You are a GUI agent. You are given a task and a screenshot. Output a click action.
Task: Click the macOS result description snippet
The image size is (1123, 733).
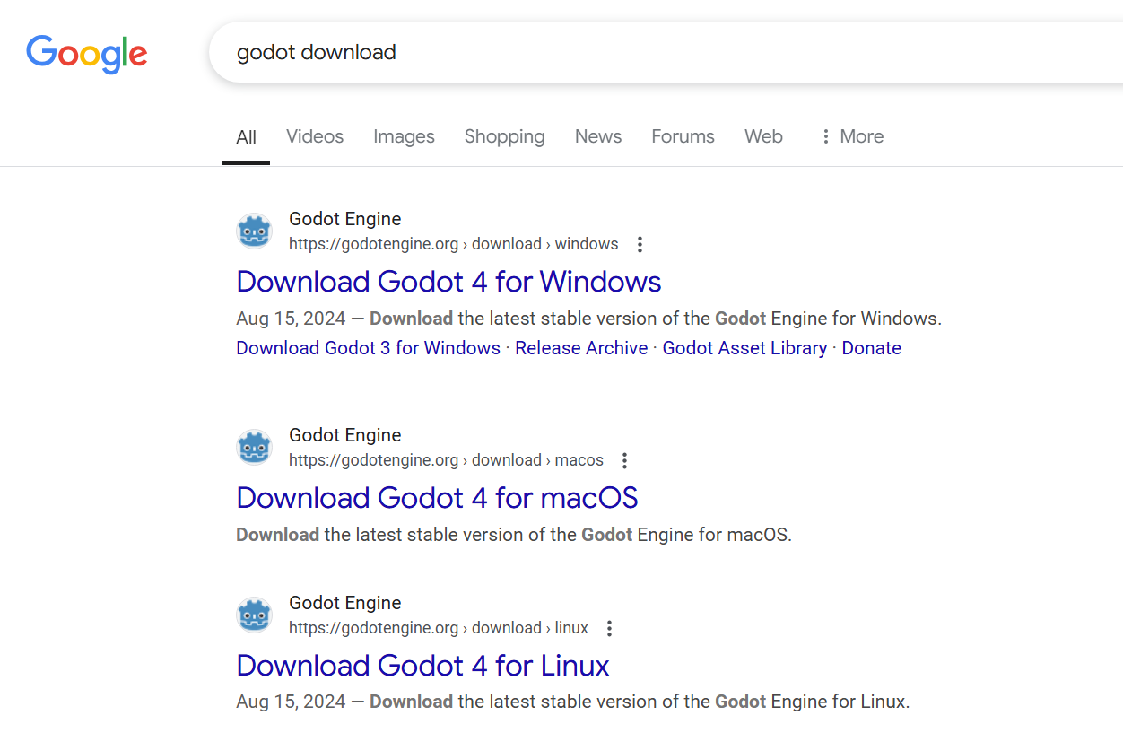click(x=514, y=535)
